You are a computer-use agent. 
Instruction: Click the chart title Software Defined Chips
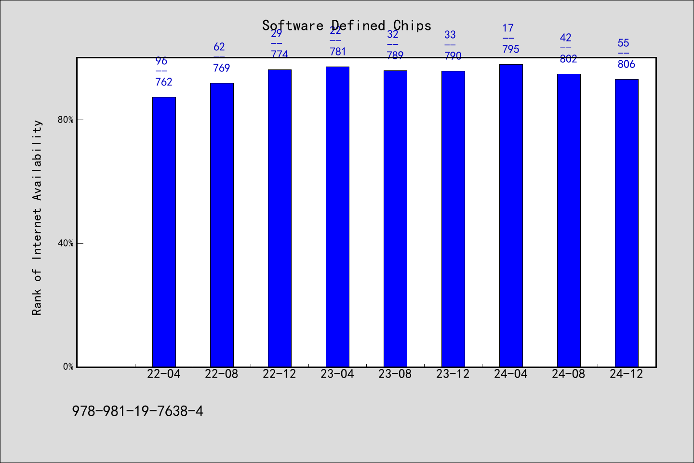(347, 26)
